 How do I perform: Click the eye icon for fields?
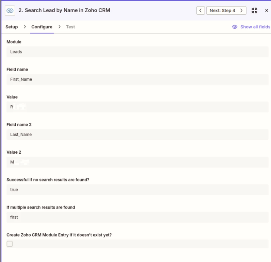[235, 27]
